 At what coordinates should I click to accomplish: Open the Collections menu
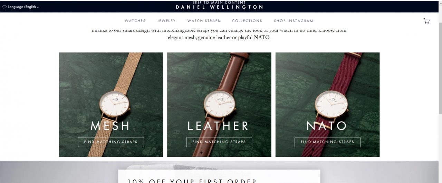[x=247, y=21]
